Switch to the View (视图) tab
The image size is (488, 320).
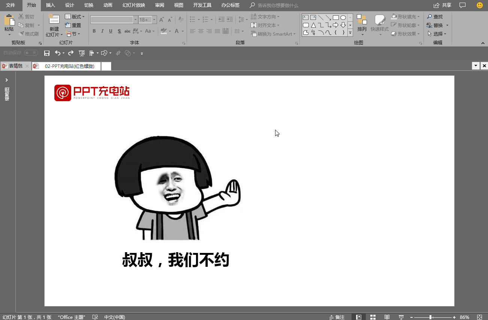(179, 5)
